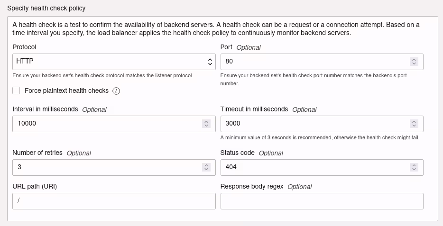Click the Interval in milliseconds stepper arrows
443x226 pixels.
point(206,124)
